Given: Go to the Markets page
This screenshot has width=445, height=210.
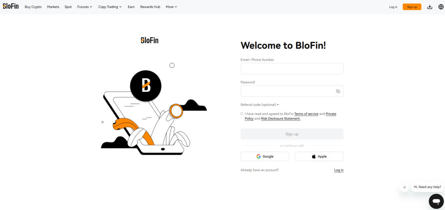Looking at the screenshot, I should 53,7.
